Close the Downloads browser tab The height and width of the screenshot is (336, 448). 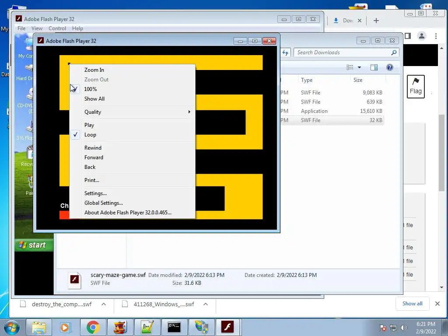coord(360,21)
